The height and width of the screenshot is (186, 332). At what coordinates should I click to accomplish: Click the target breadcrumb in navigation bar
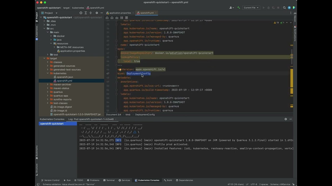66,8
